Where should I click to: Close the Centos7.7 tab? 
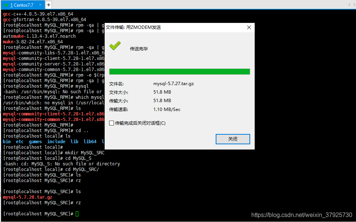40,5
